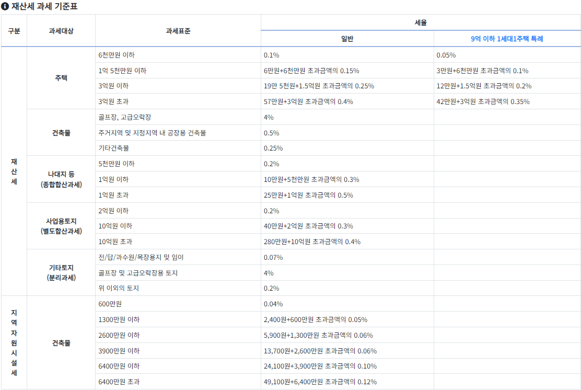Click the 5천만원 이하 cell

tap(178, 164)
